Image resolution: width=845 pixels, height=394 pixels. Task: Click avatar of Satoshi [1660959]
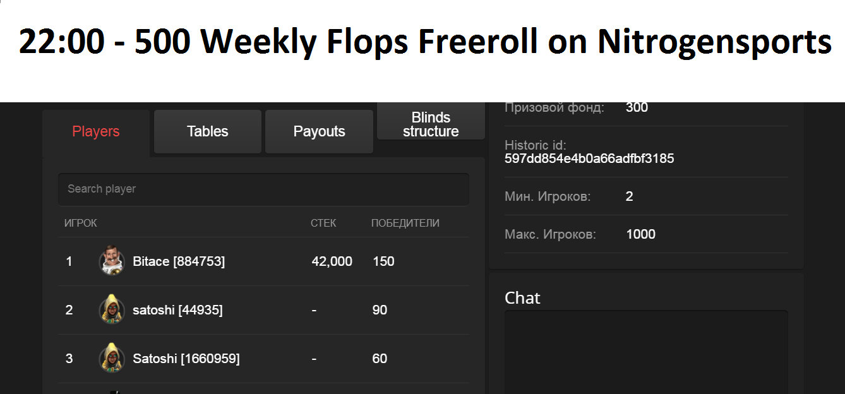click(x=112, y=358)
